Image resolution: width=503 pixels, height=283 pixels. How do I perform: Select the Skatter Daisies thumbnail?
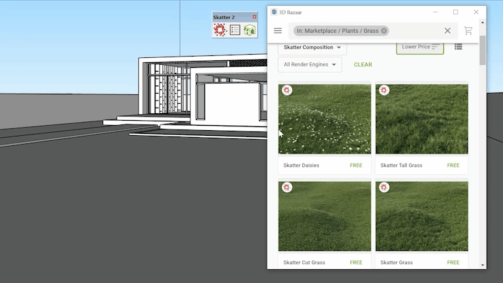[x=324, y=119]
